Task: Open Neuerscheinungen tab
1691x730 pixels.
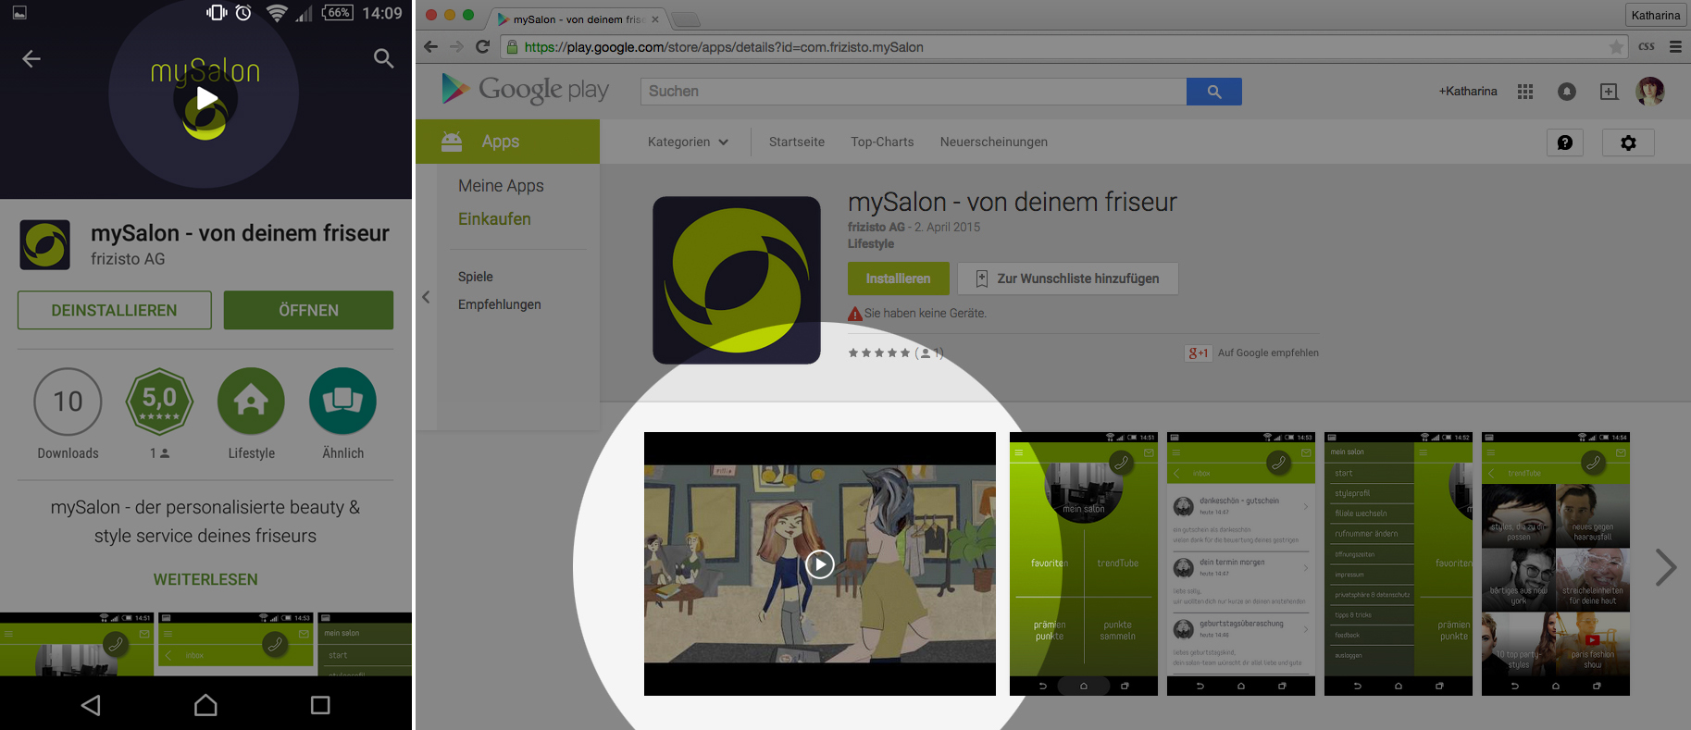Action: [994, 142]
